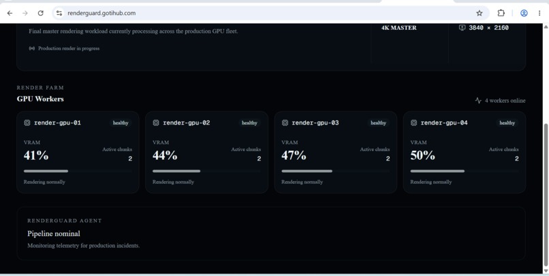
Task: Click the healthy badge on render-gpu-01
Action: (121, 123)
